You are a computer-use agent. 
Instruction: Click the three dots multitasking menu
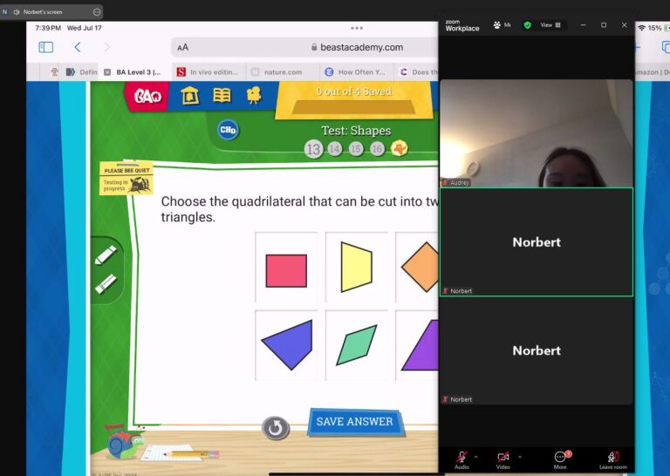point(356,28)
